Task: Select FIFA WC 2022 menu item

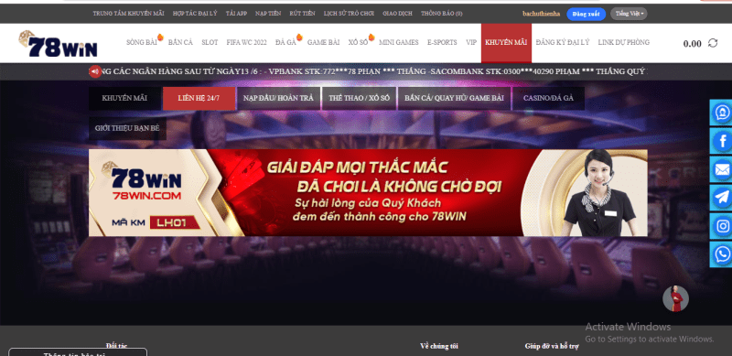Action: point(246,42)
